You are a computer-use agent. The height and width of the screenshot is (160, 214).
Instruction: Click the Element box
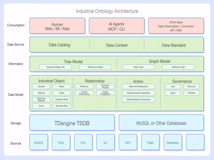41,86
